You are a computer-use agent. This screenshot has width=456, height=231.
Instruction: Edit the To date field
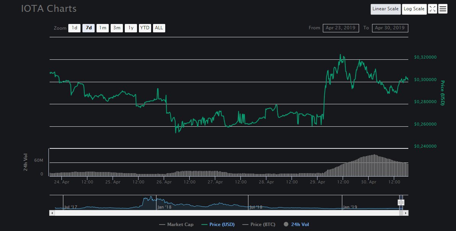click(x=390, y=28)
